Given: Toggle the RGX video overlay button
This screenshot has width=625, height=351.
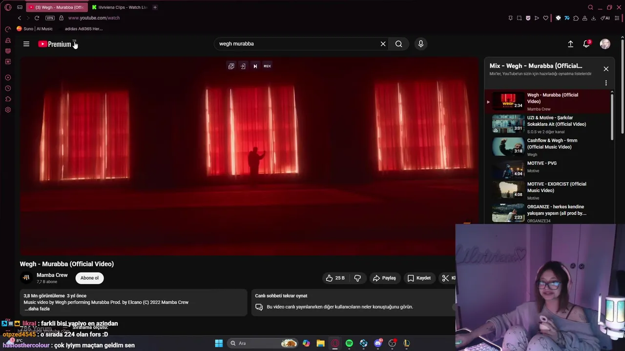Looking at the screenshot, I should pos(267,66).
